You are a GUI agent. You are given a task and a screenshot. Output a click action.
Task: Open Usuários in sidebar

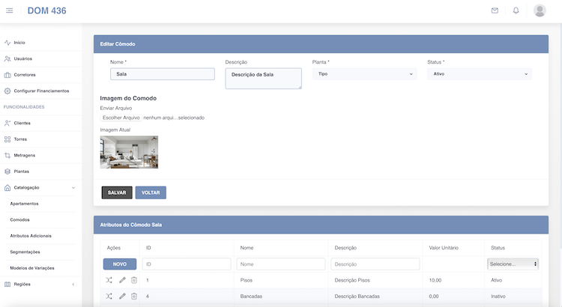[23, 58]
